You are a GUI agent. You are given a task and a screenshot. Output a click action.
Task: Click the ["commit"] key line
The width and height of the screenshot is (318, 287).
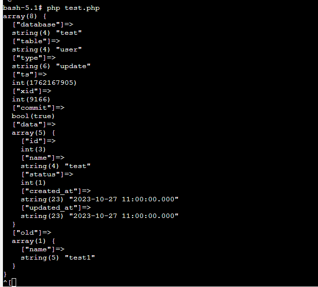pos(38,108)
